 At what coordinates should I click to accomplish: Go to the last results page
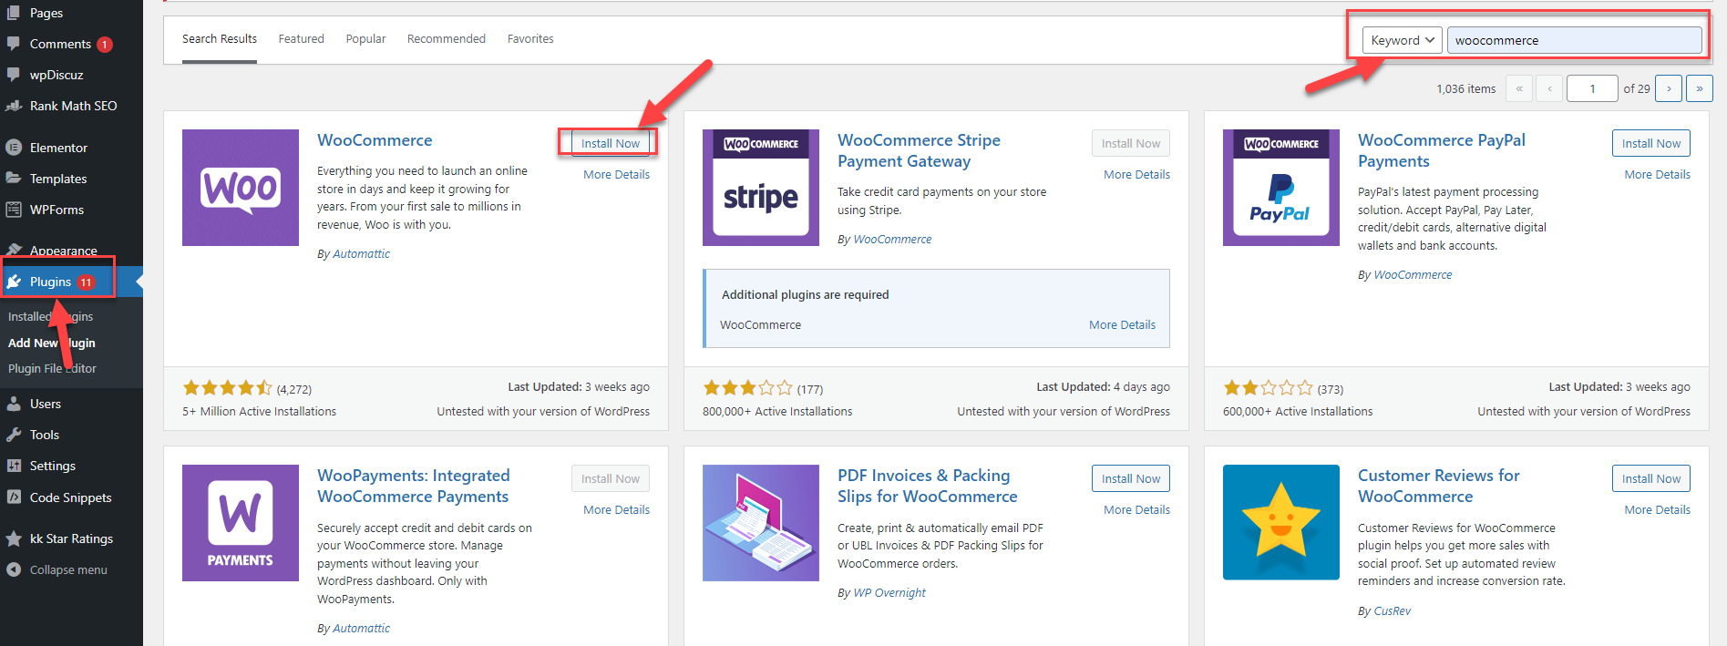tap(1699, 88)
